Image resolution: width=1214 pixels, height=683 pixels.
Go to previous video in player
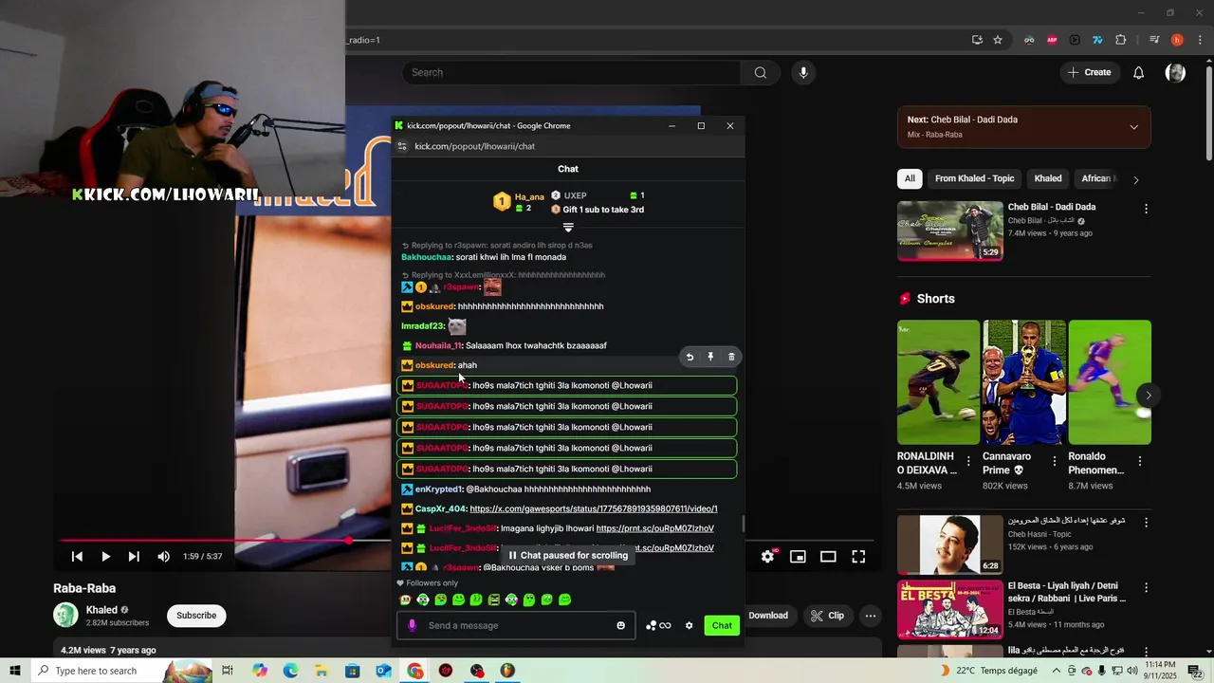coord(77,557)
